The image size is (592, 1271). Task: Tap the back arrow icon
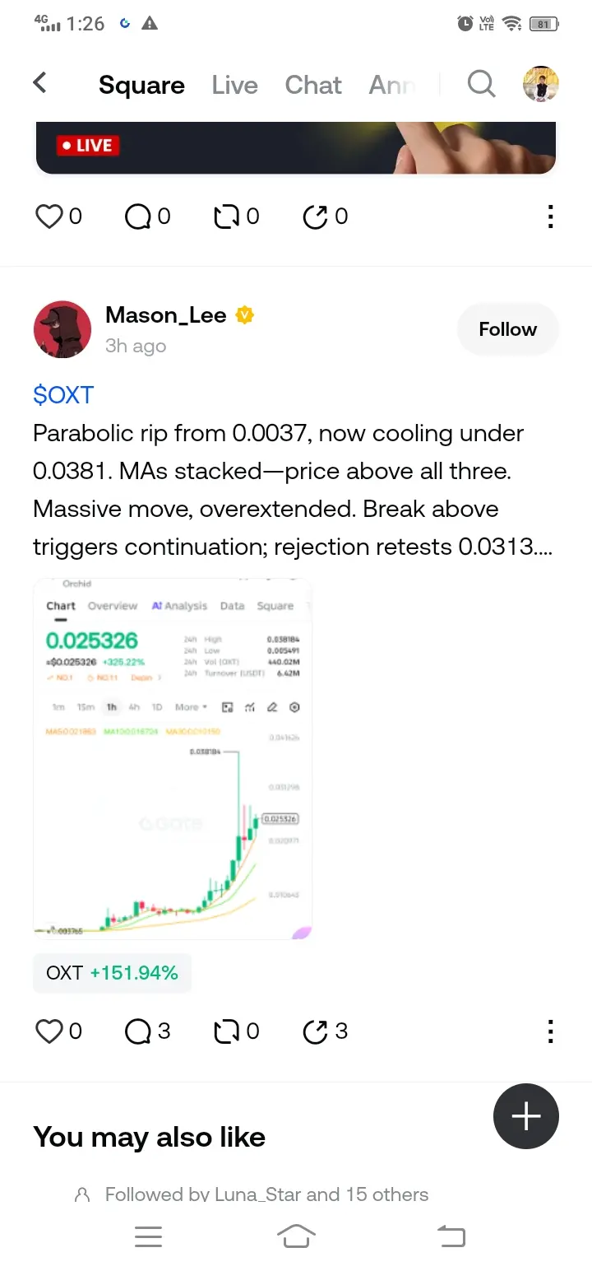point(39,82)
